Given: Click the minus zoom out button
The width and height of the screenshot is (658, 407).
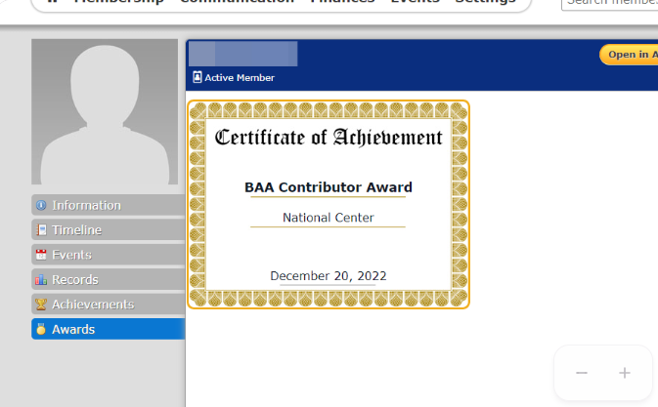Looking at the screenshot, I should (582, 373).
